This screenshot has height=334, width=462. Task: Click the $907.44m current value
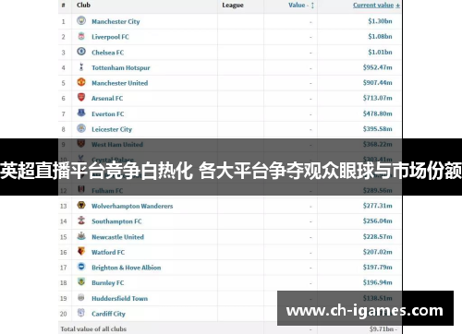pos(377,82)
